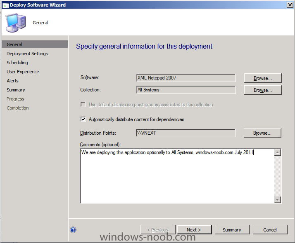Browse for Collection

(263, 90)
